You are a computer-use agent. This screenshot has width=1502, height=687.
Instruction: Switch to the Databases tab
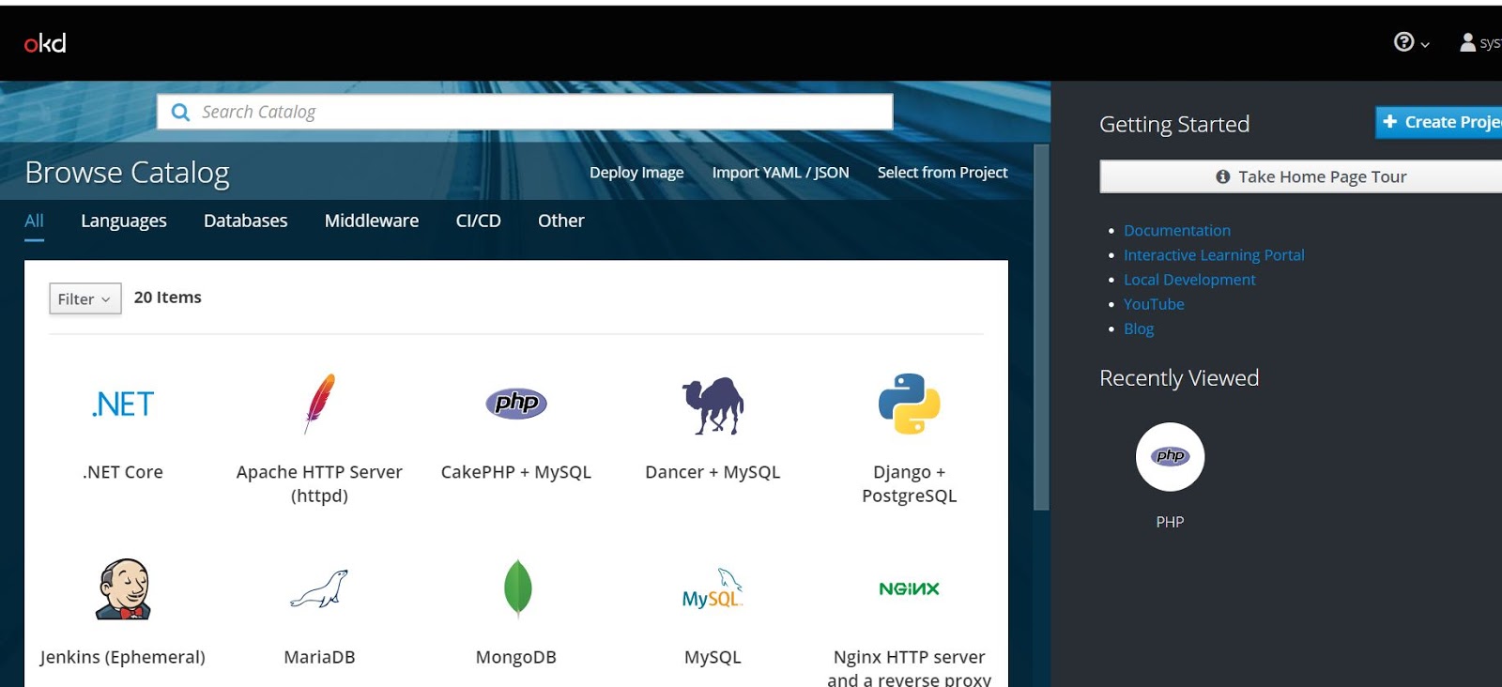246,221
